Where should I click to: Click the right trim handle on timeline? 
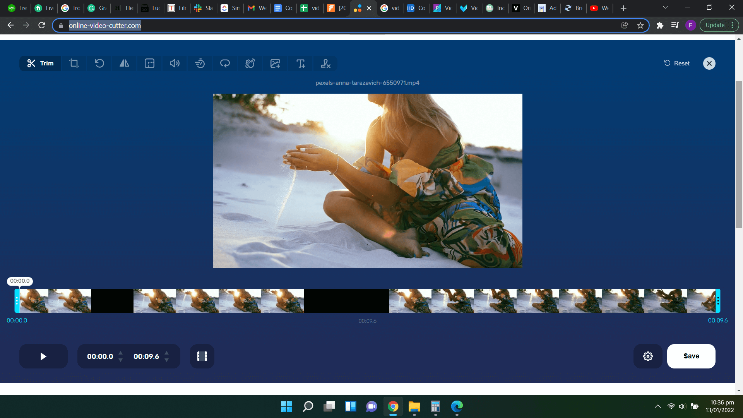pos(718,301)
